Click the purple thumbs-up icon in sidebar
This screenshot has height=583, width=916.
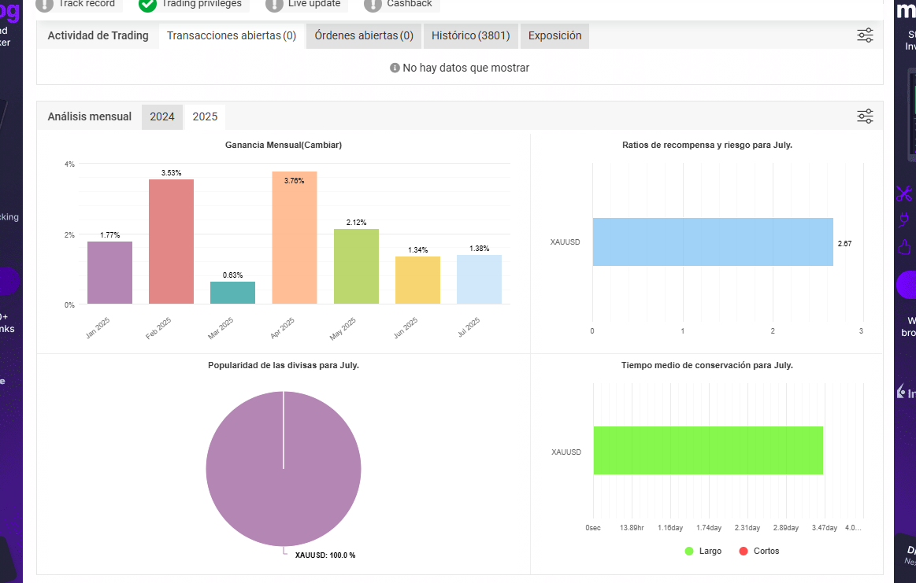[904, 247]
